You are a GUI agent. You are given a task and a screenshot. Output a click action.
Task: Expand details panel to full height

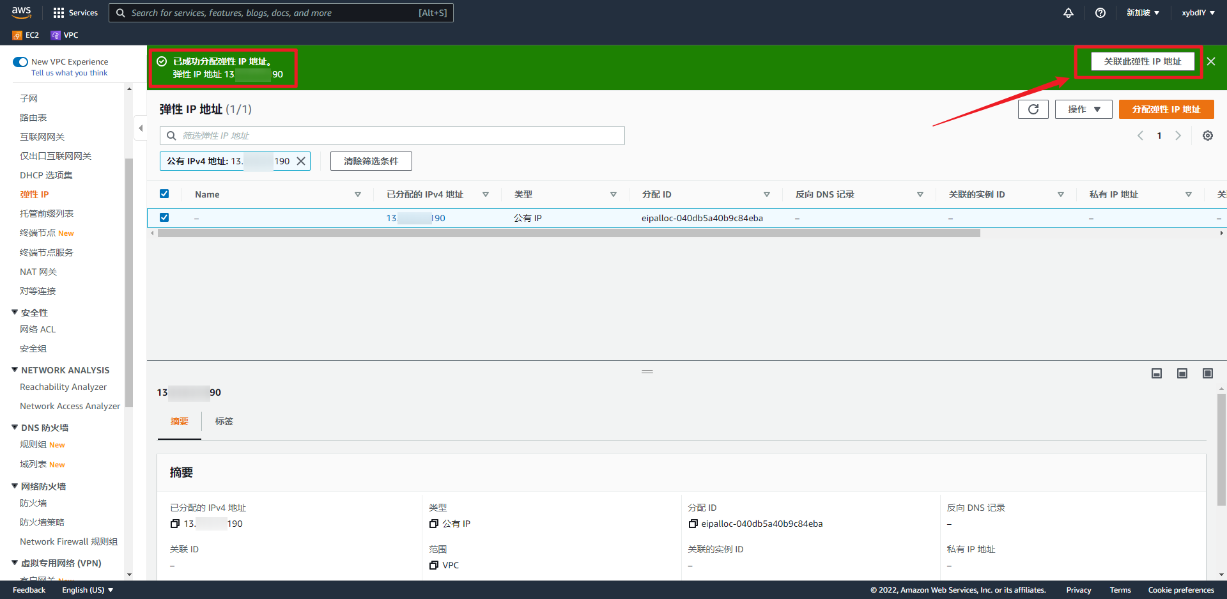click(x=1208, y=373)
